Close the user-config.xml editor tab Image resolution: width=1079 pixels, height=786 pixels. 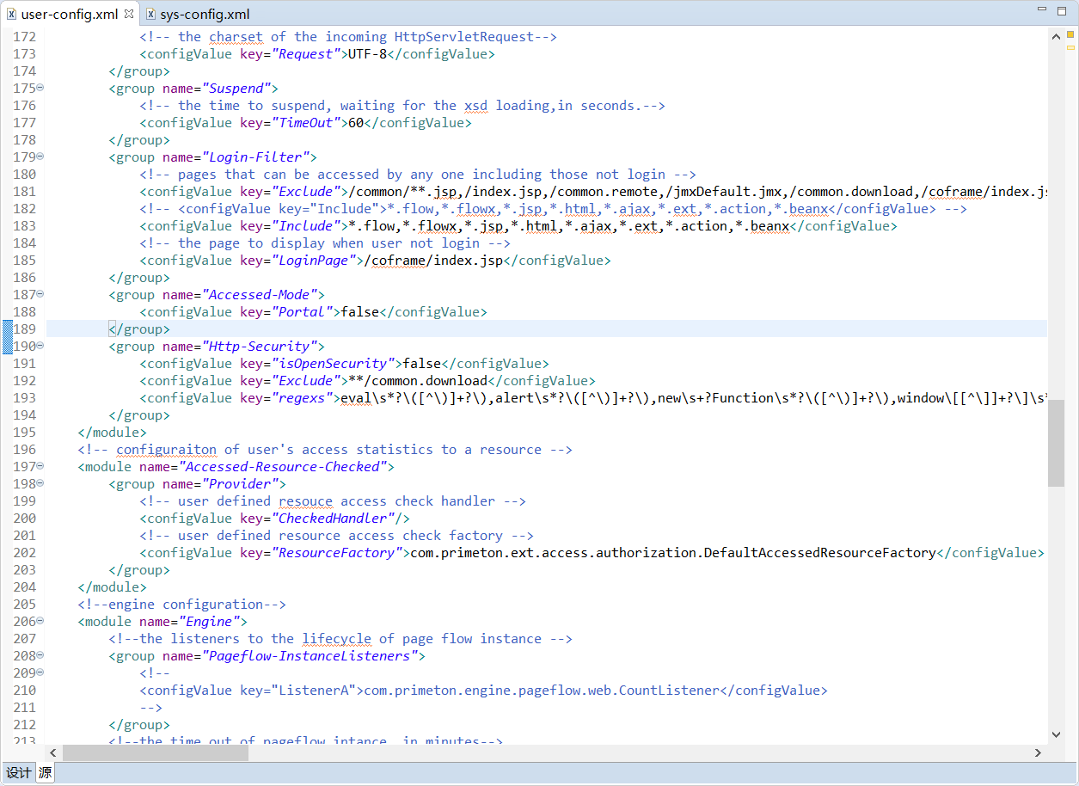tap(129, 14)
